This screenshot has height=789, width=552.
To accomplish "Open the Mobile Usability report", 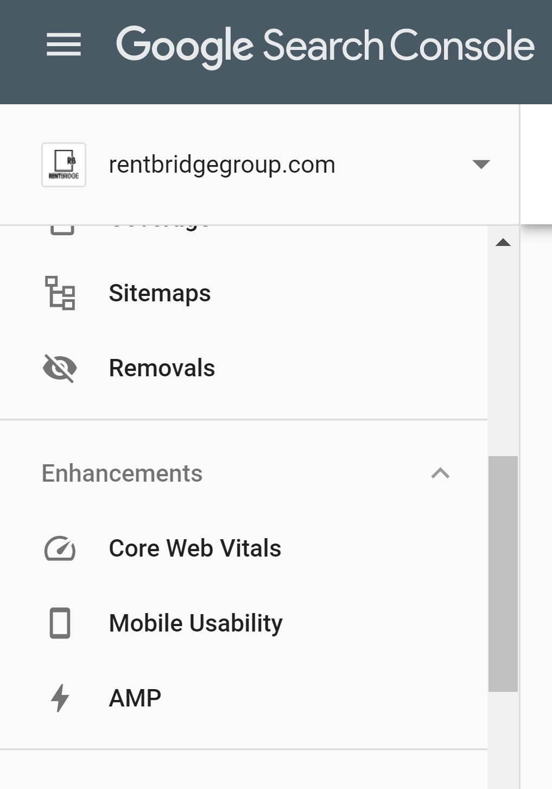I will point(195,624).
